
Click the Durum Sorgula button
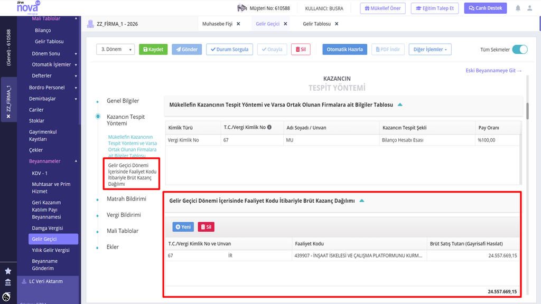[x=229, y=49]
